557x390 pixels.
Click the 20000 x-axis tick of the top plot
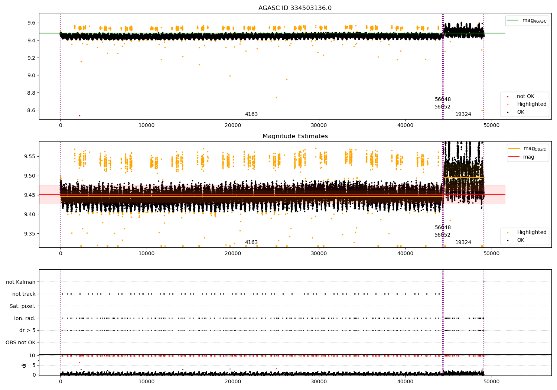coord(233,126)
